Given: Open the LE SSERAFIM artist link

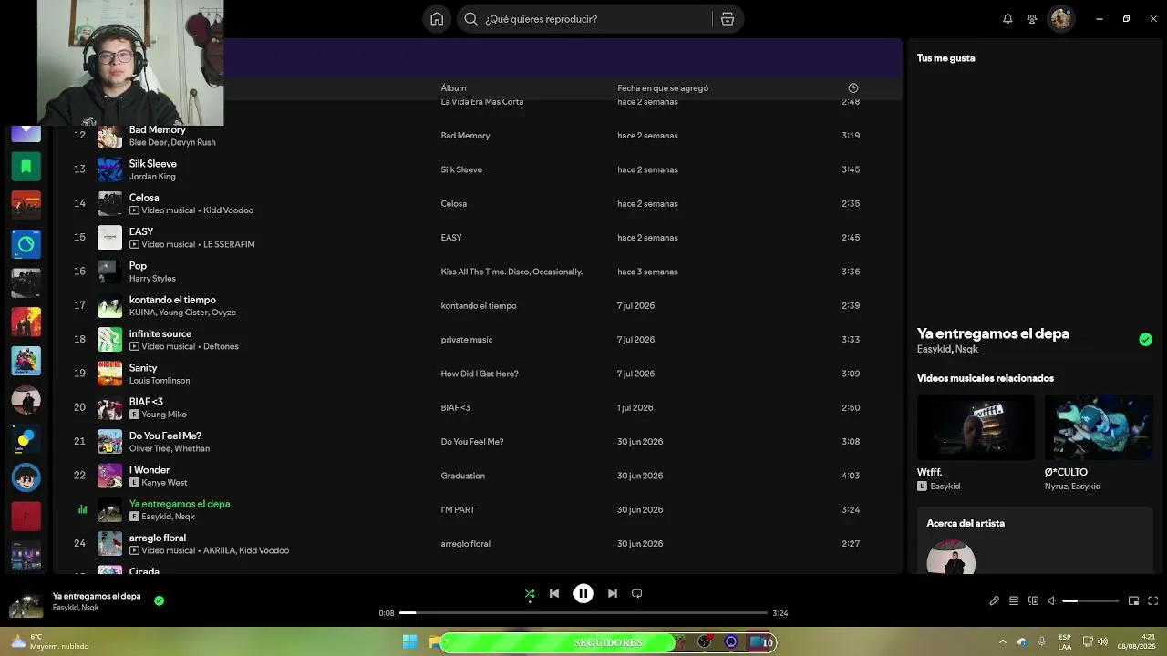Looking at the screenshot, I should [x=229, y=244].
